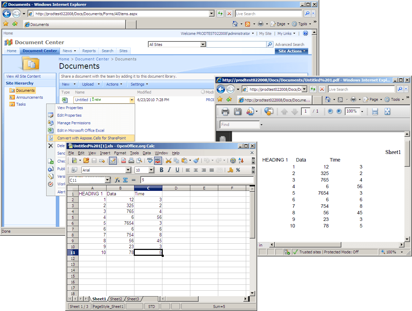Click the SharePoint search text box
The width and height of the screenshot is (412, 311).
click(x=237, y=45)
